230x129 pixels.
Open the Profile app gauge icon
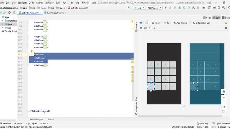tap(189, 8)
